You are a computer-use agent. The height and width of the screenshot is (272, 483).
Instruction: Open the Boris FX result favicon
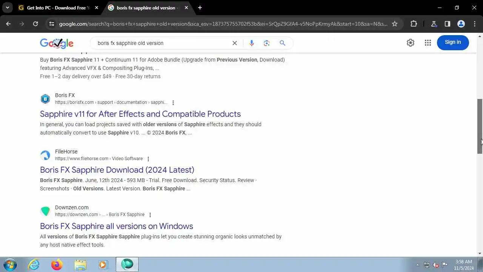(45, 99)
